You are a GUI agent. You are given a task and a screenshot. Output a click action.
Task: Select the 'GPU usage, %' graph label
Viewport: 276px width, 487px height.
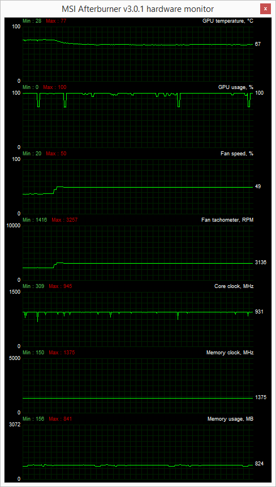[x=236, y=87]
